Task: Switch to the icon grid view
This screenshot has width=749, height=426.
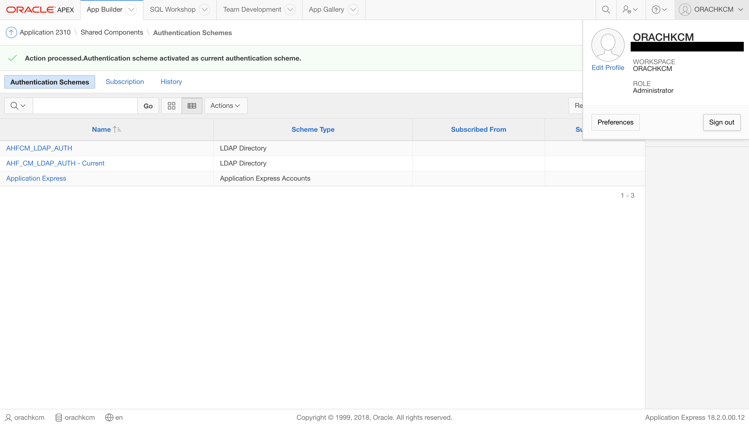Action: (172, 106)
